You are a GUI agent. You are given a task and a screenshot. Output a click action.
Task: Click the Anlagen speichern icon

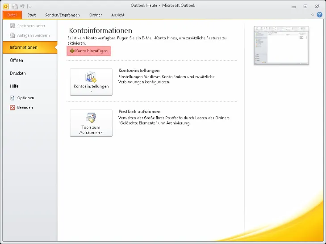click(x=13, y=35)
